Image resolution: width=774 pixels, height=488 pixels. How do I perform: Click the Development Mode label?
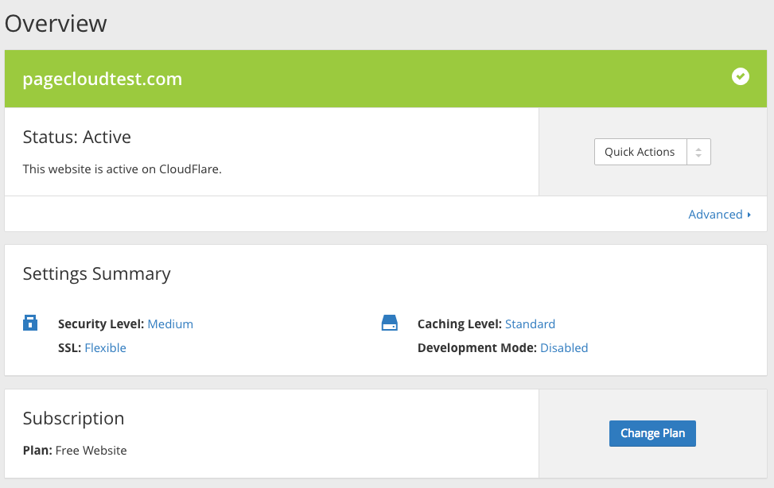(476, 348)
